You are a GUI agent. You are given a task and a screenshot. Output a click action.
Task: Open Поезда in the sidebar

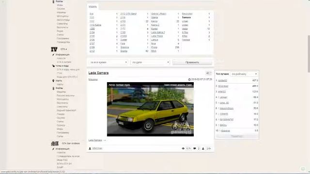coord(61,114)
